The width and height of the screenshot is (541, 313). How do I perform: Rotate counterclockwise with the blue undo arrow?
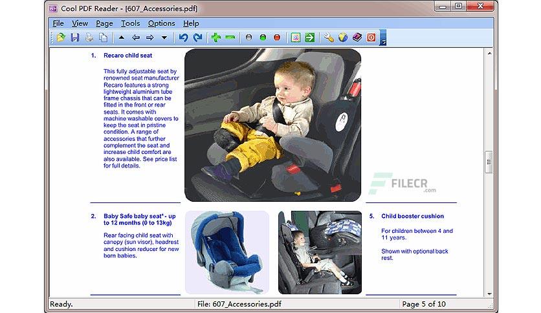click(x=183, y=38)
